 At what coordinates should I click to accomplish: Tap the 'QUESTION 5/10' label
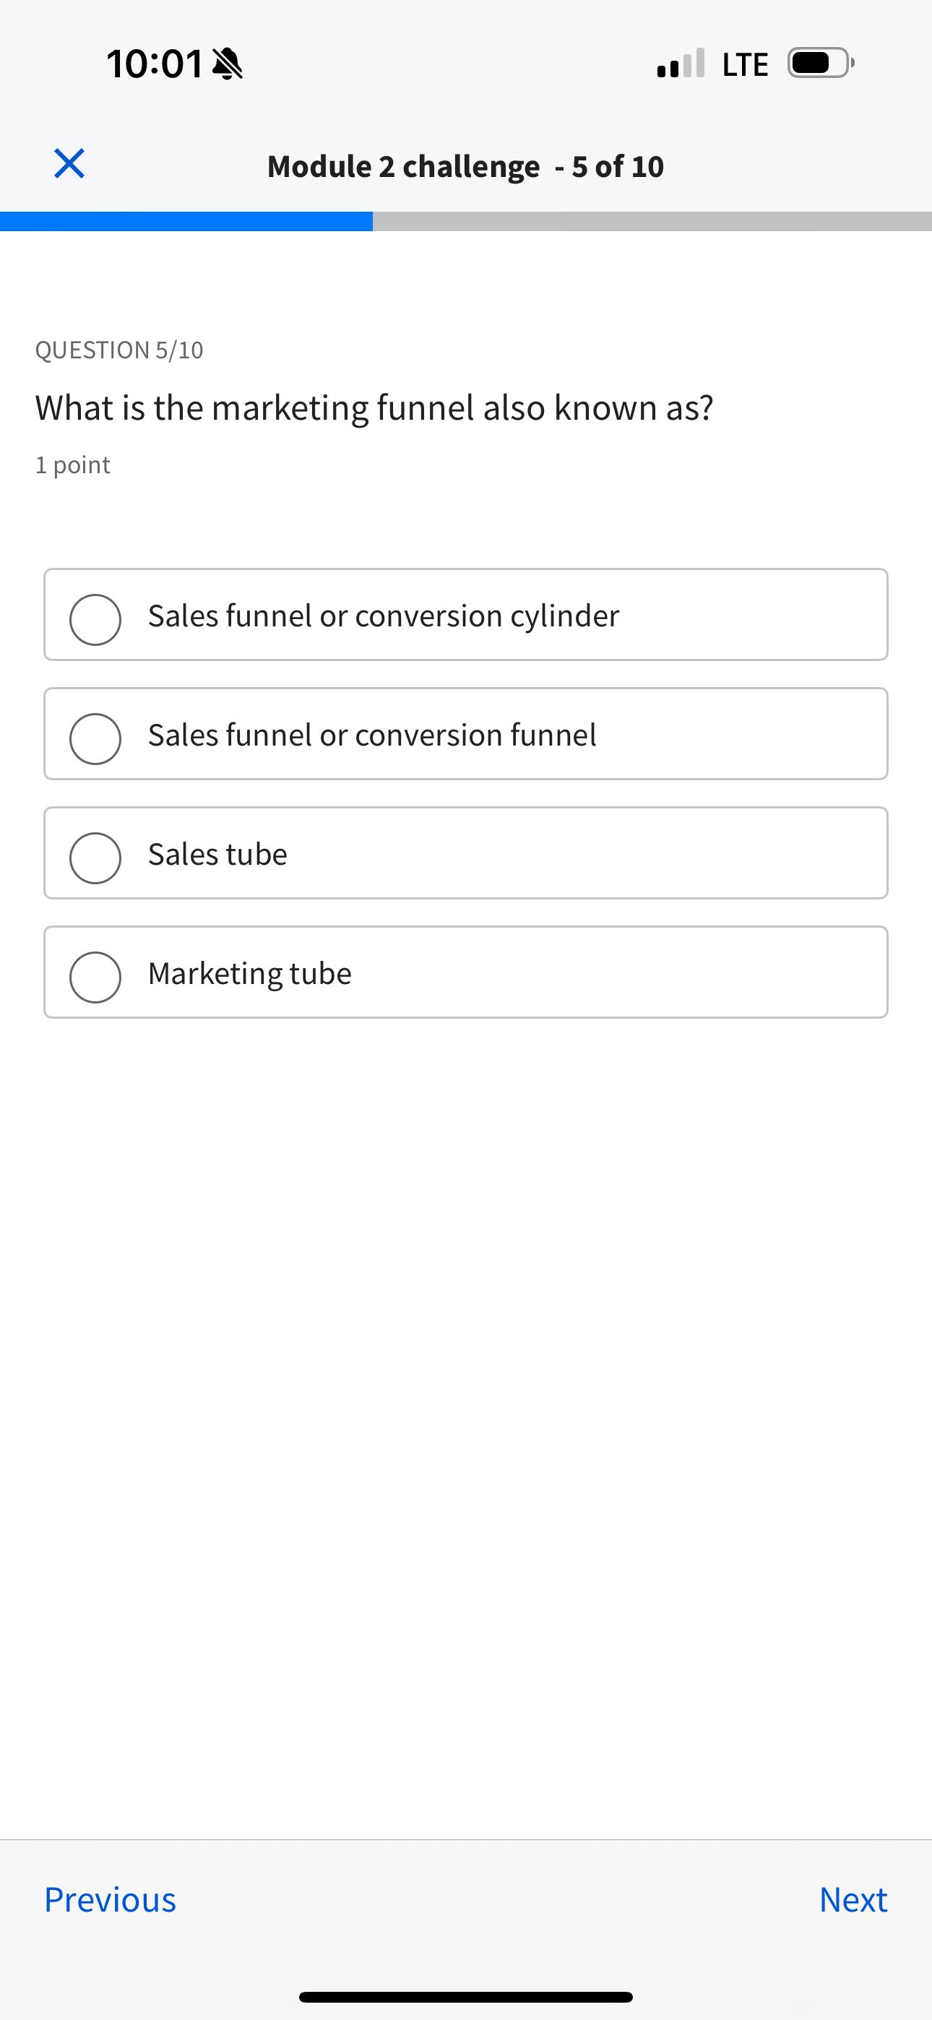pos(119,350)
